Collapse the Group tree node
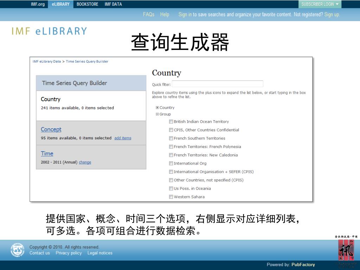 click(x=157, y=114)
